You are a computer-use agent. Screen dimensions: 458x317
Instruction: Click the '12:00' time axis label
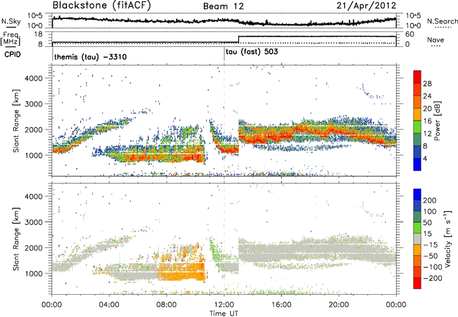[x=224, y=305]
